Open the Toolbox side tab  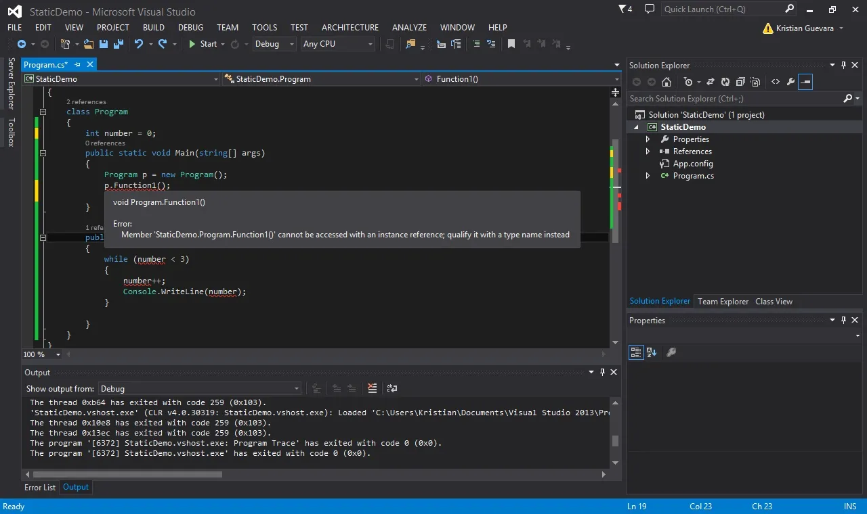tap(11, 132)
